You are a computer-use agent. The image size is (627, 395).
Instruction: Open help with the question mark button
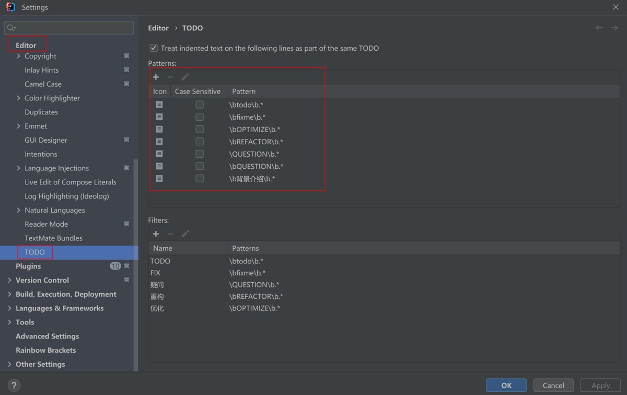coord(14,386)
